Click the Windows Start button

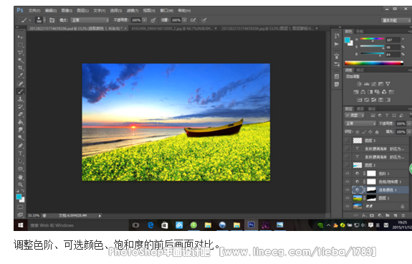coord(21,225)
